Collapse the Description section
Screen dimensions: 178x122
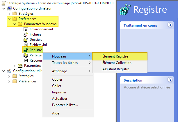pyautogui.click(x=170, y=80)
